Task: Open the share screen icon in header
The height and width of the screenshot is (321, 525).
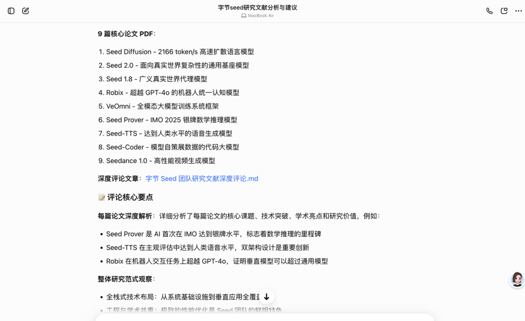Action: click(x=504, y=11)
